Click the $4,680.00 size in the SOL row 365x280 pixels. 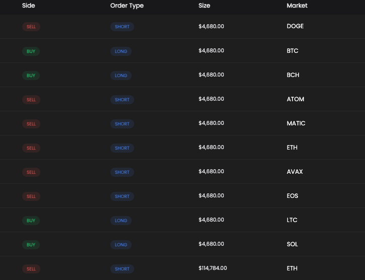pyautogui.click(x=211, y=244)
